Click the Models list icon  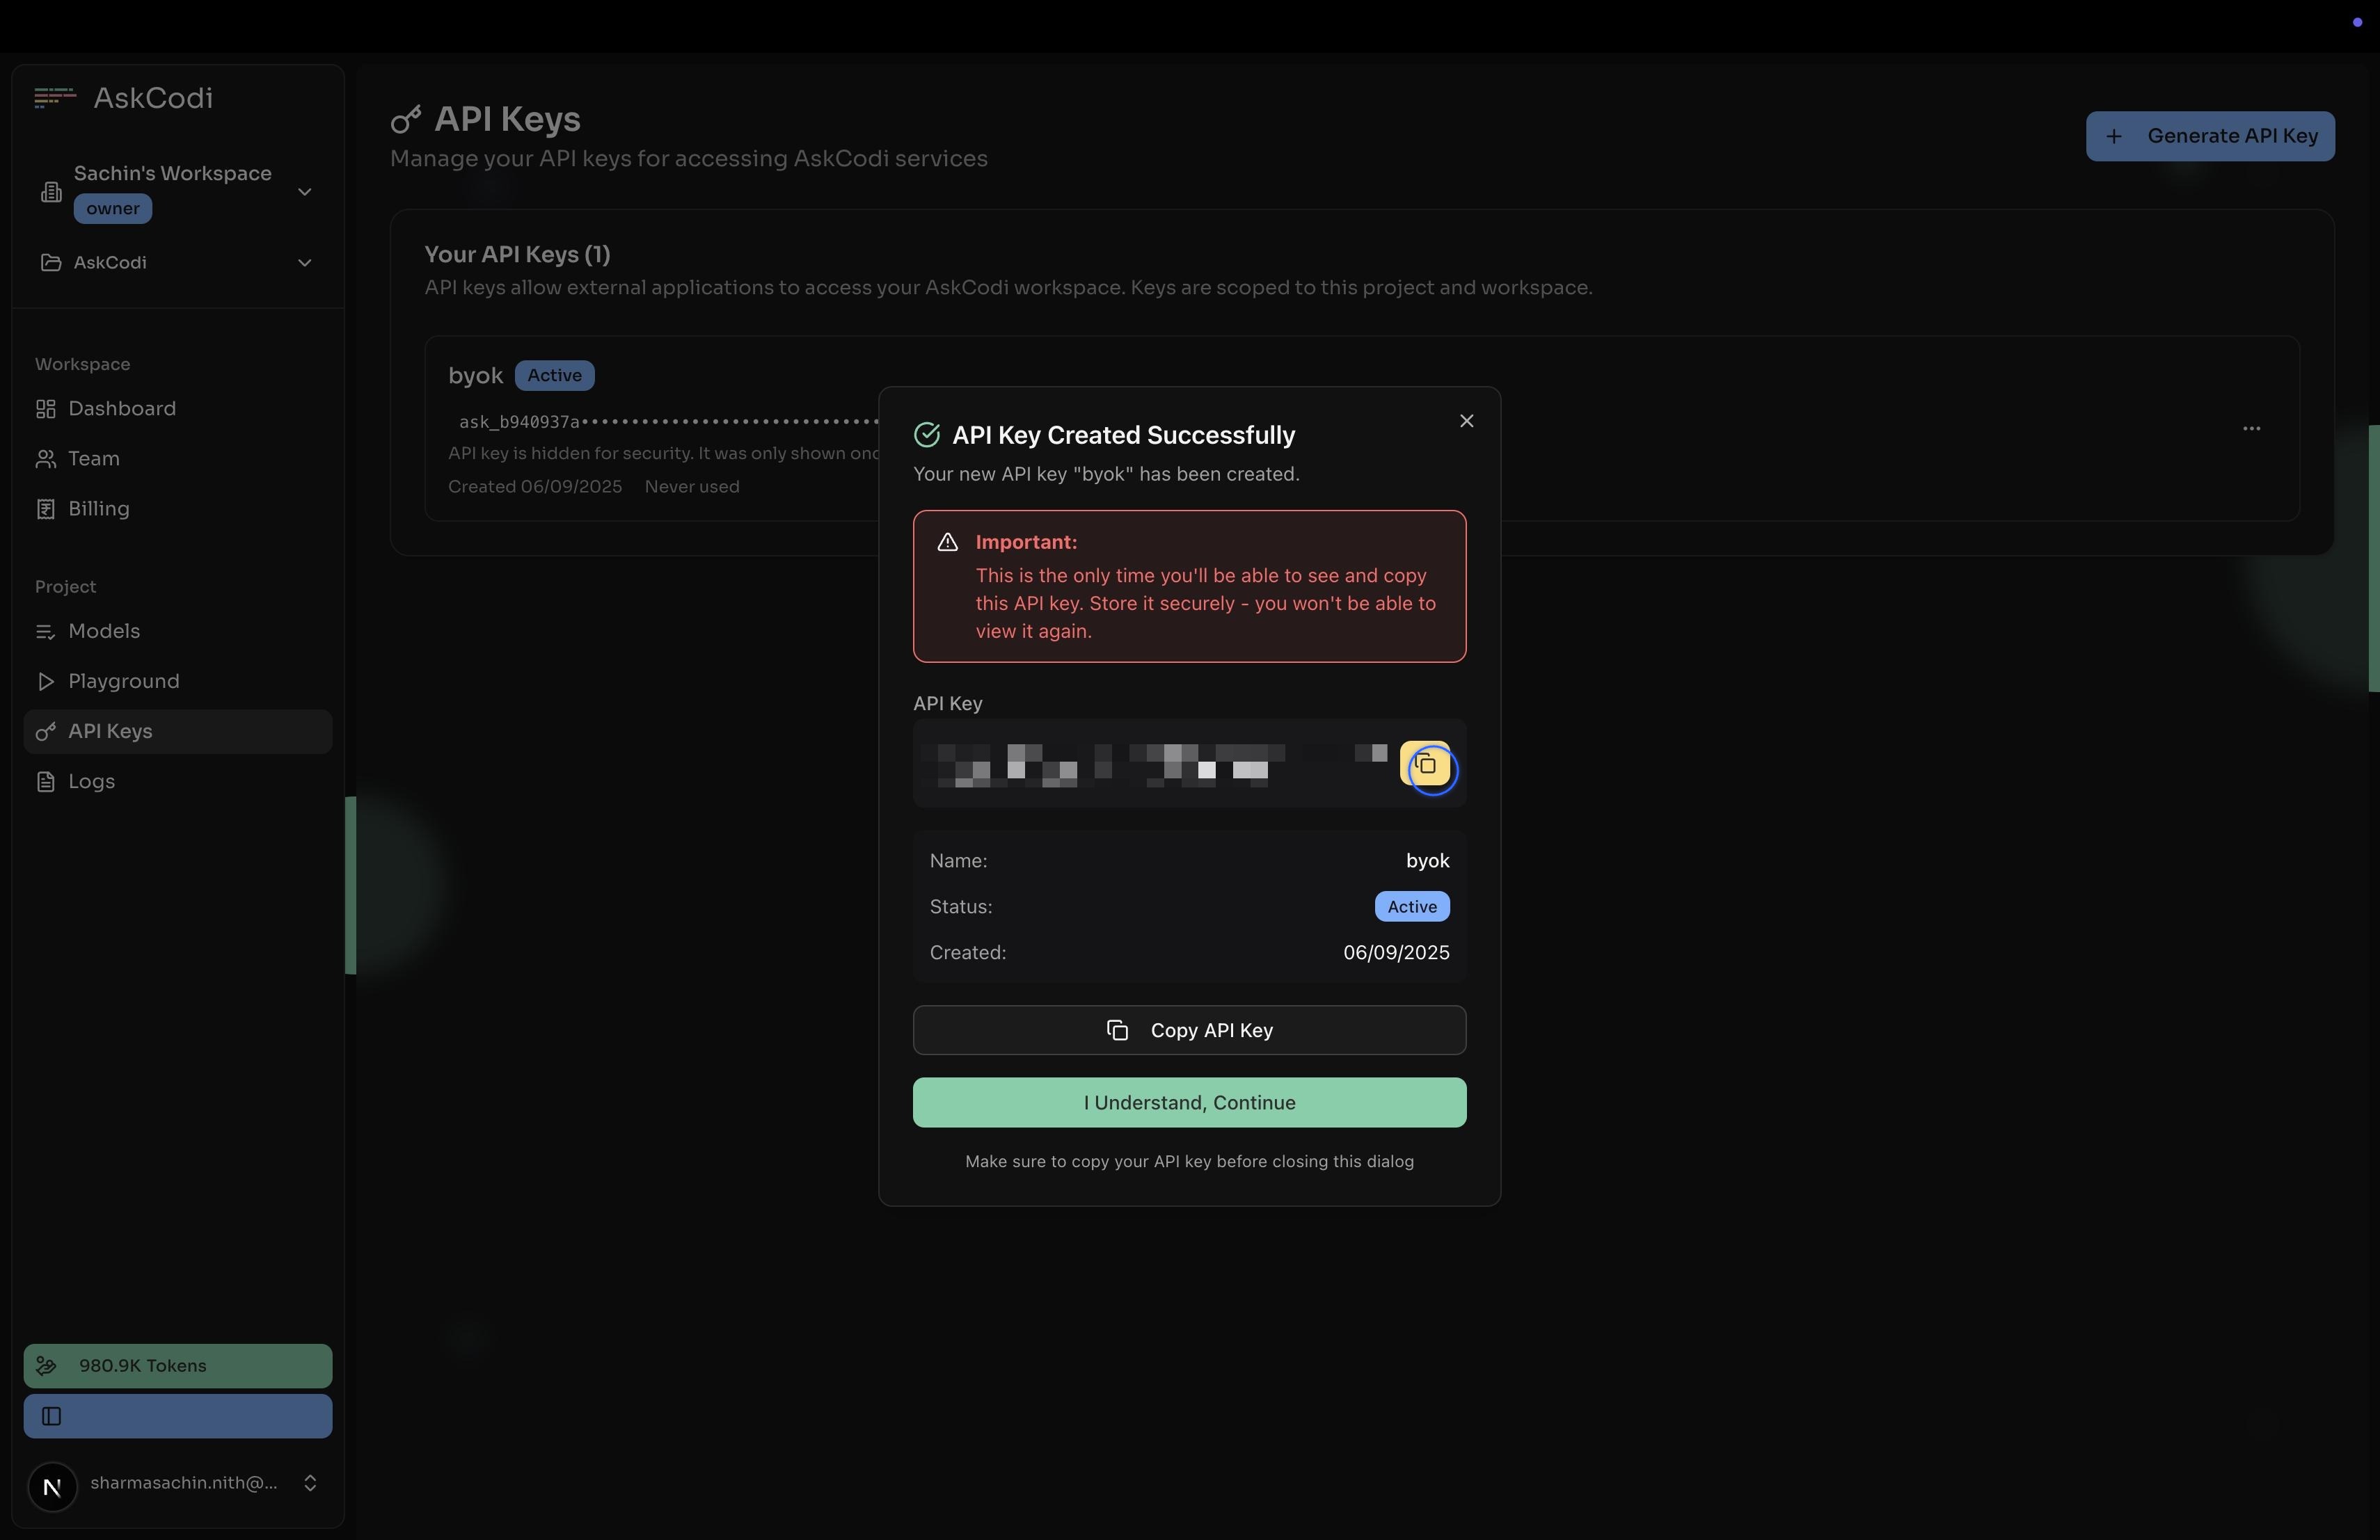coord(45,632)
